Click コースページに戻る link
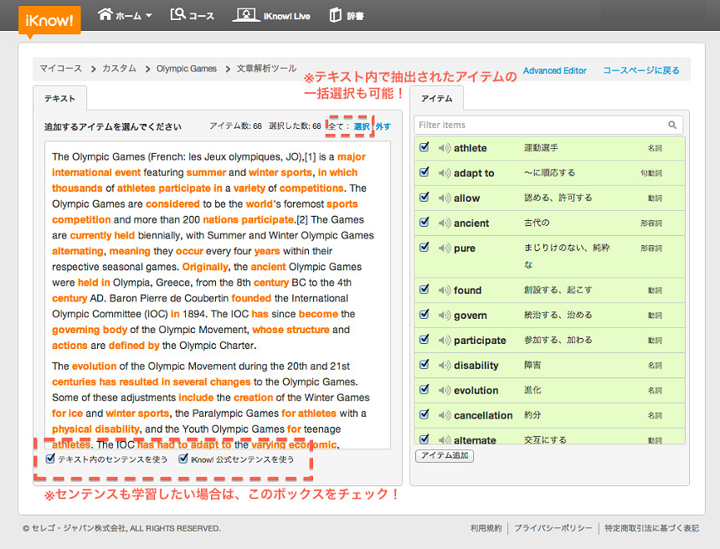 point(641,70)
